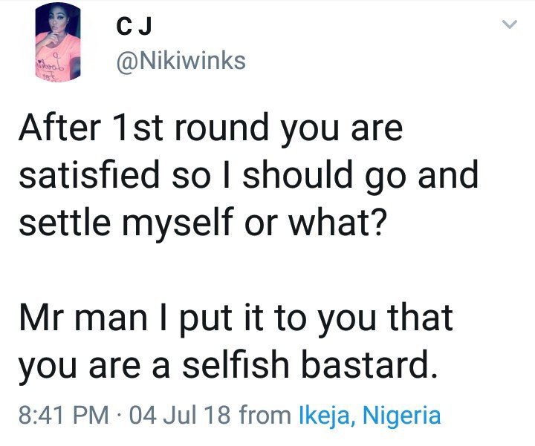Open the Ikeja, Nigeria location link

[369, 414]
